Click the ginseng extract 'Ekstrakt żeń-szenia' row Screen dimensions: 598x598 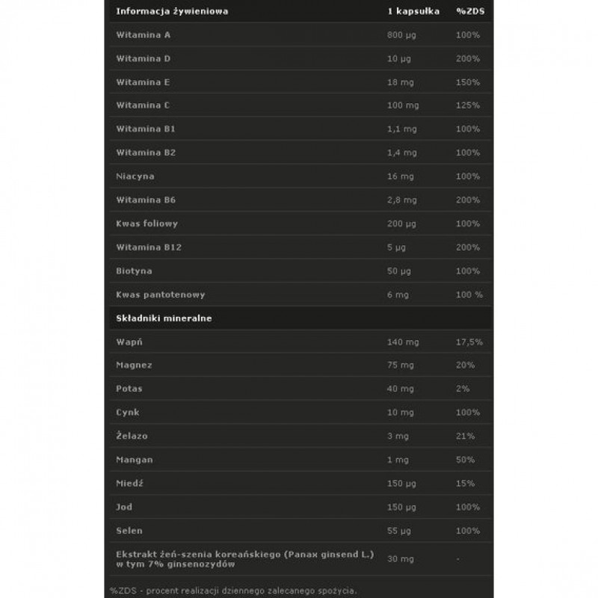pyautogui.click(x=245, y=558)
